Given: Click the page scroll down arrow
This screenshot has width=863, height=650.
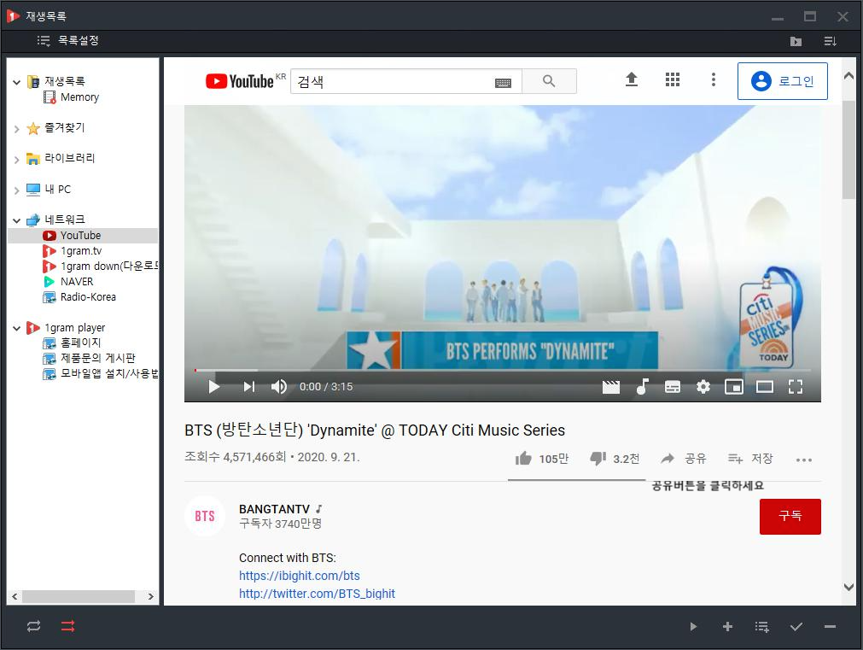Looking at the screenshot, I should 849,587.
